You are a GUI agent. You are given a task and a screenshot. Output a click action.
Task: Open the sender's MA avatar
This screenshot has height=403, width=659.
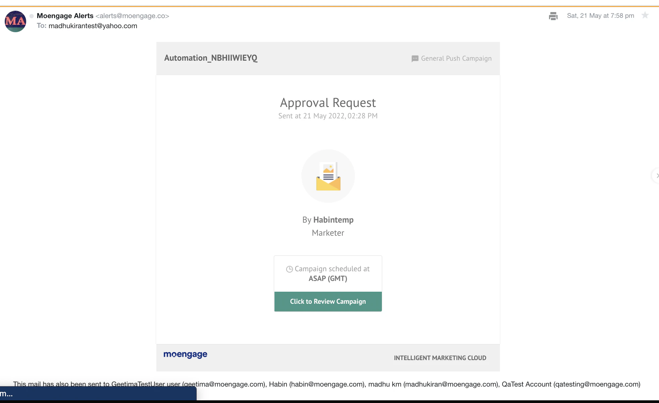(15, 21)
